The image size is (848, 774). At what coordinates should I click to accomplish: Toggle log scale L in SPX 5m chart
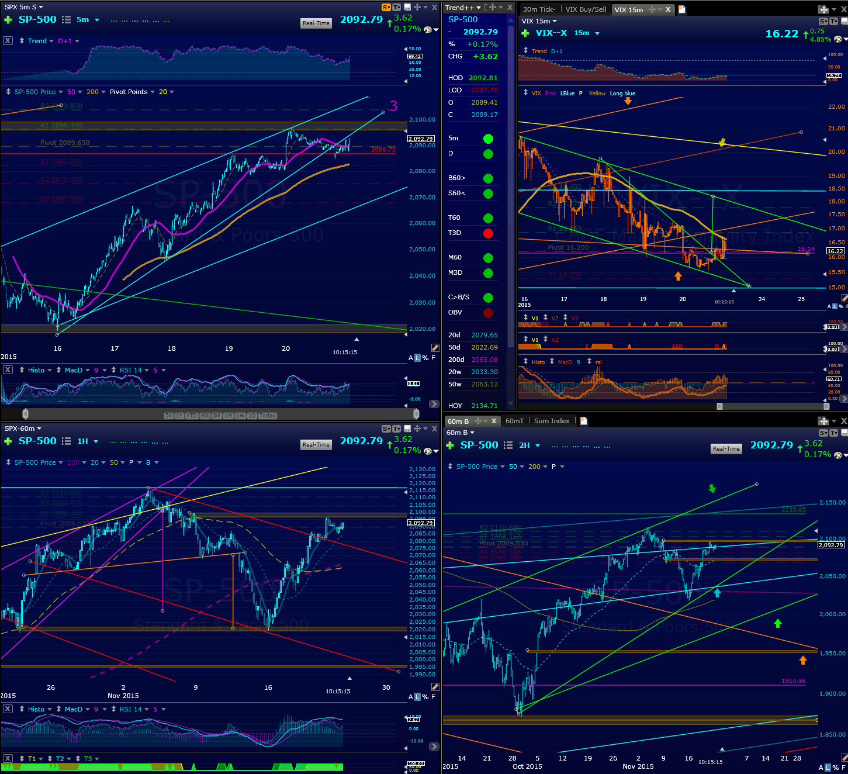coord(417,358)
